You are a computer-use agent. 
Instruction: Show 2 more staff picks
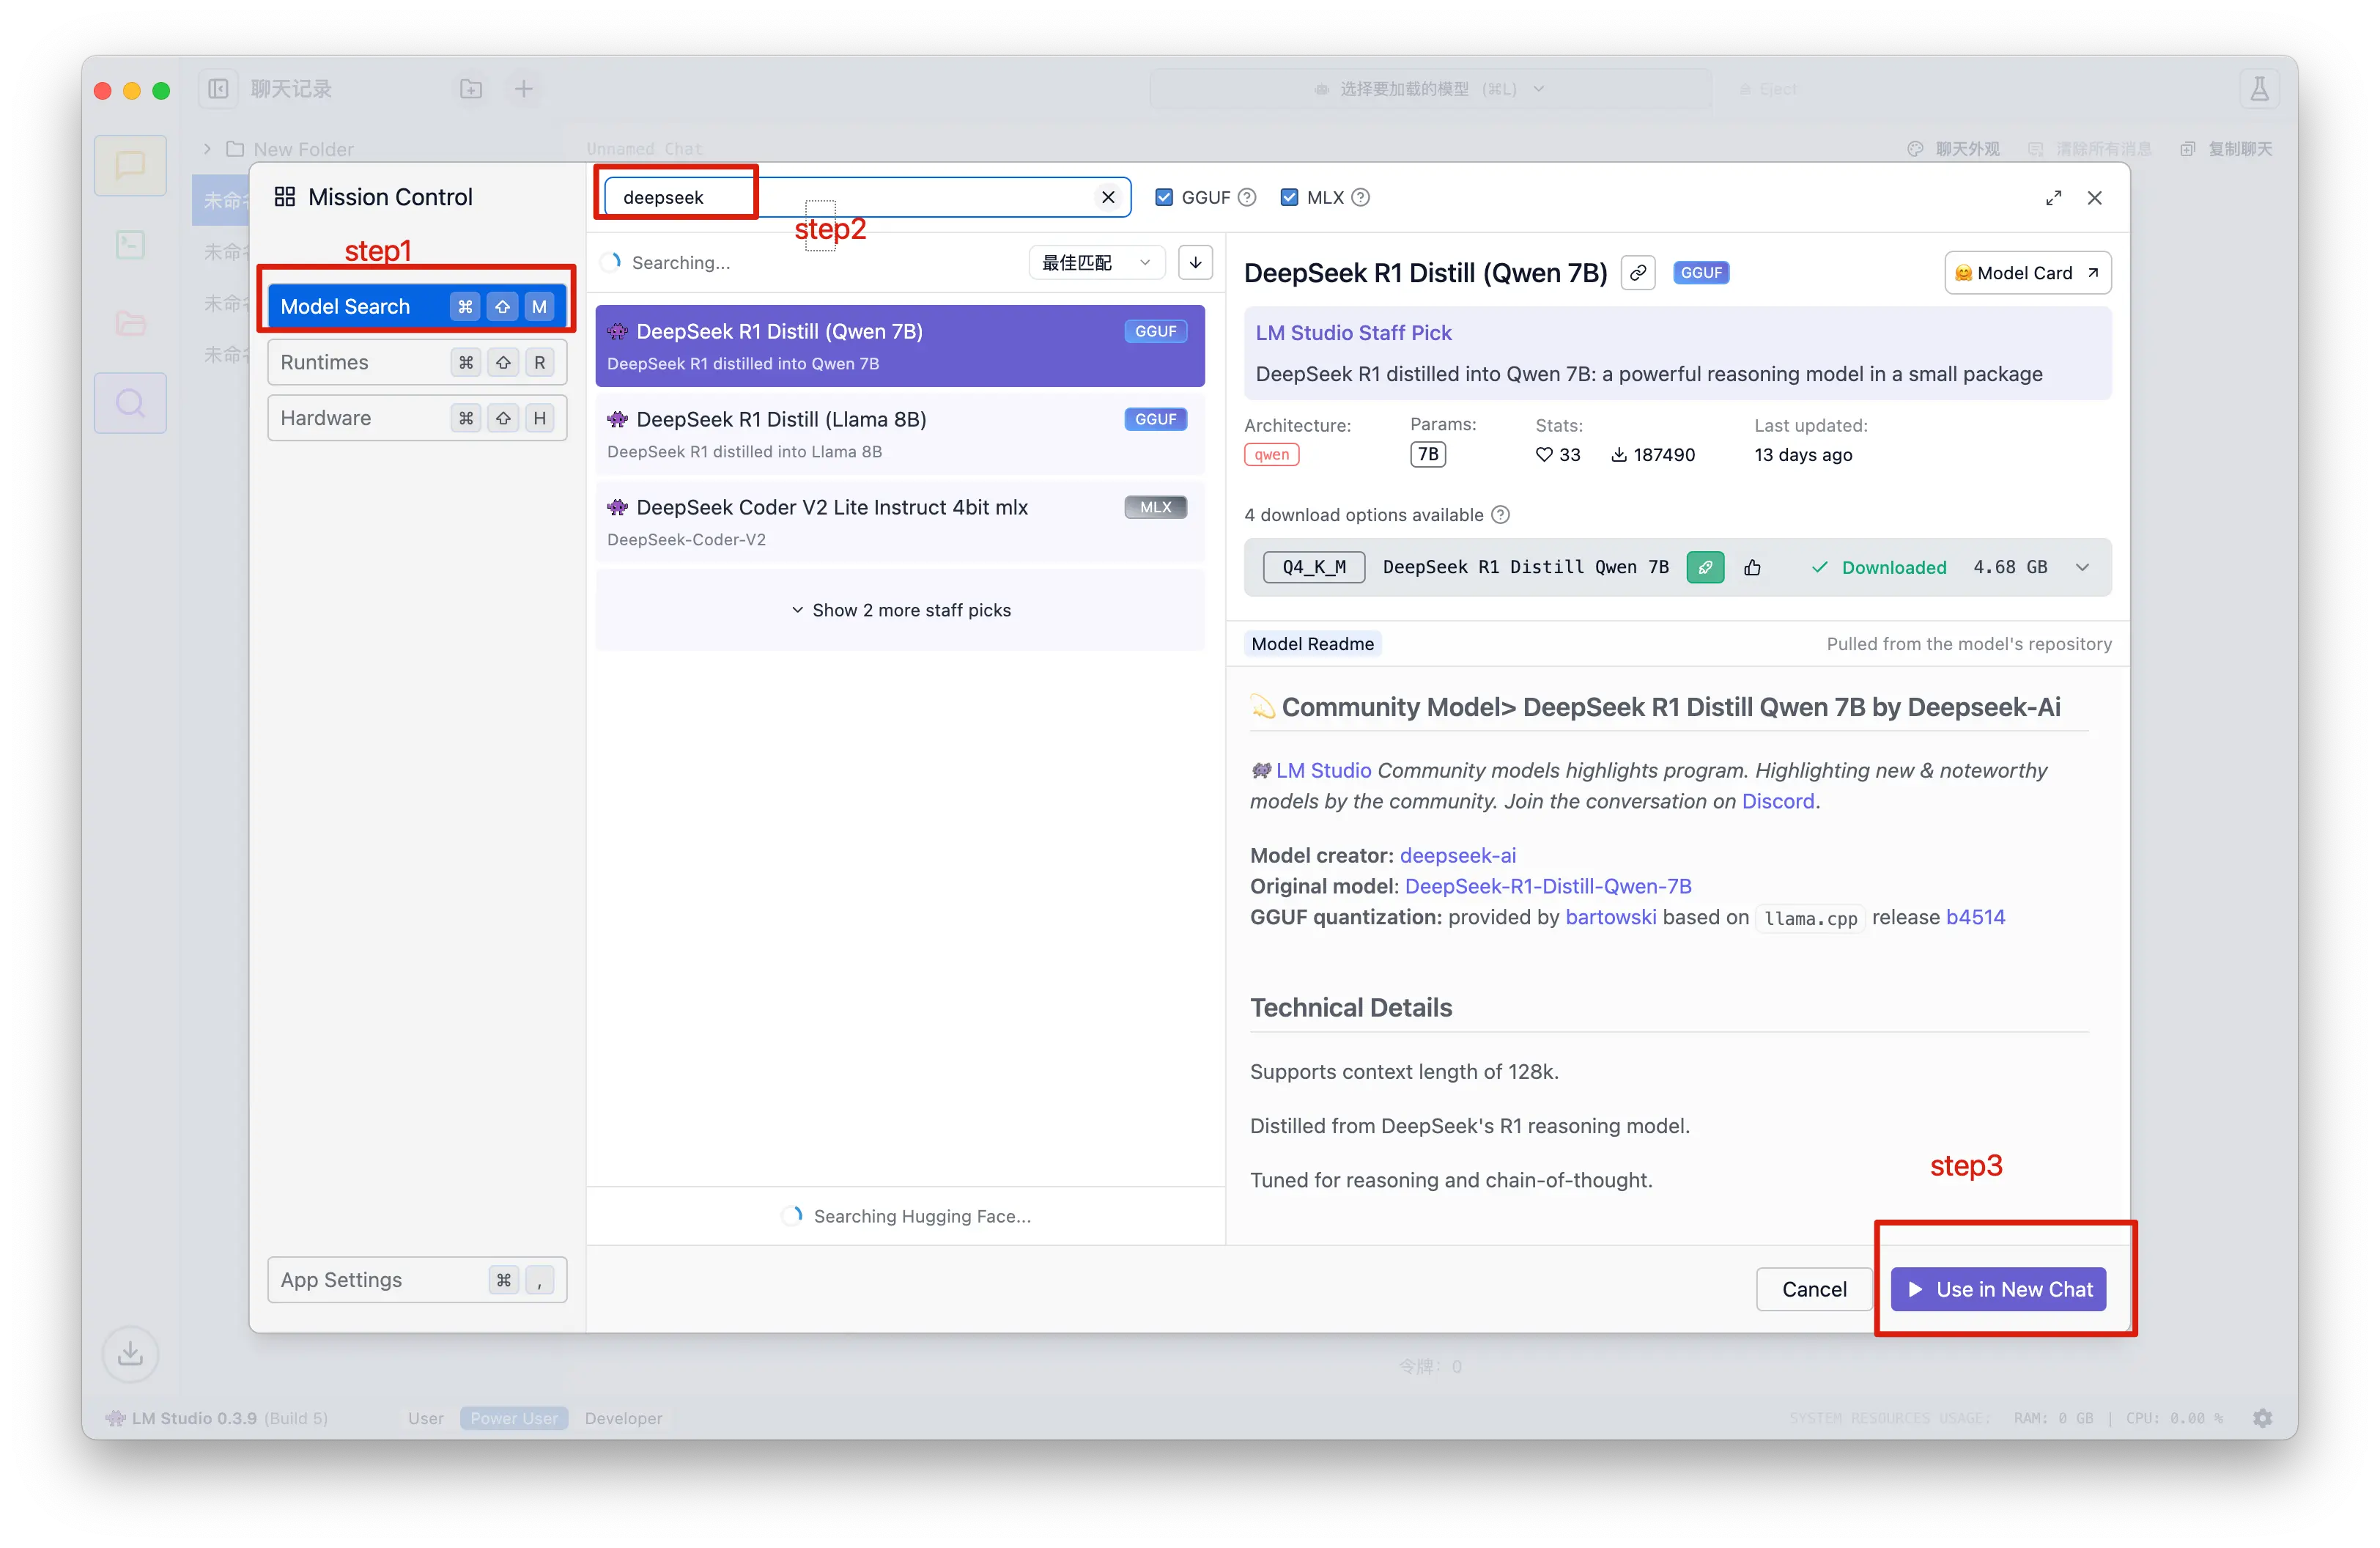[x=900, y=610]
